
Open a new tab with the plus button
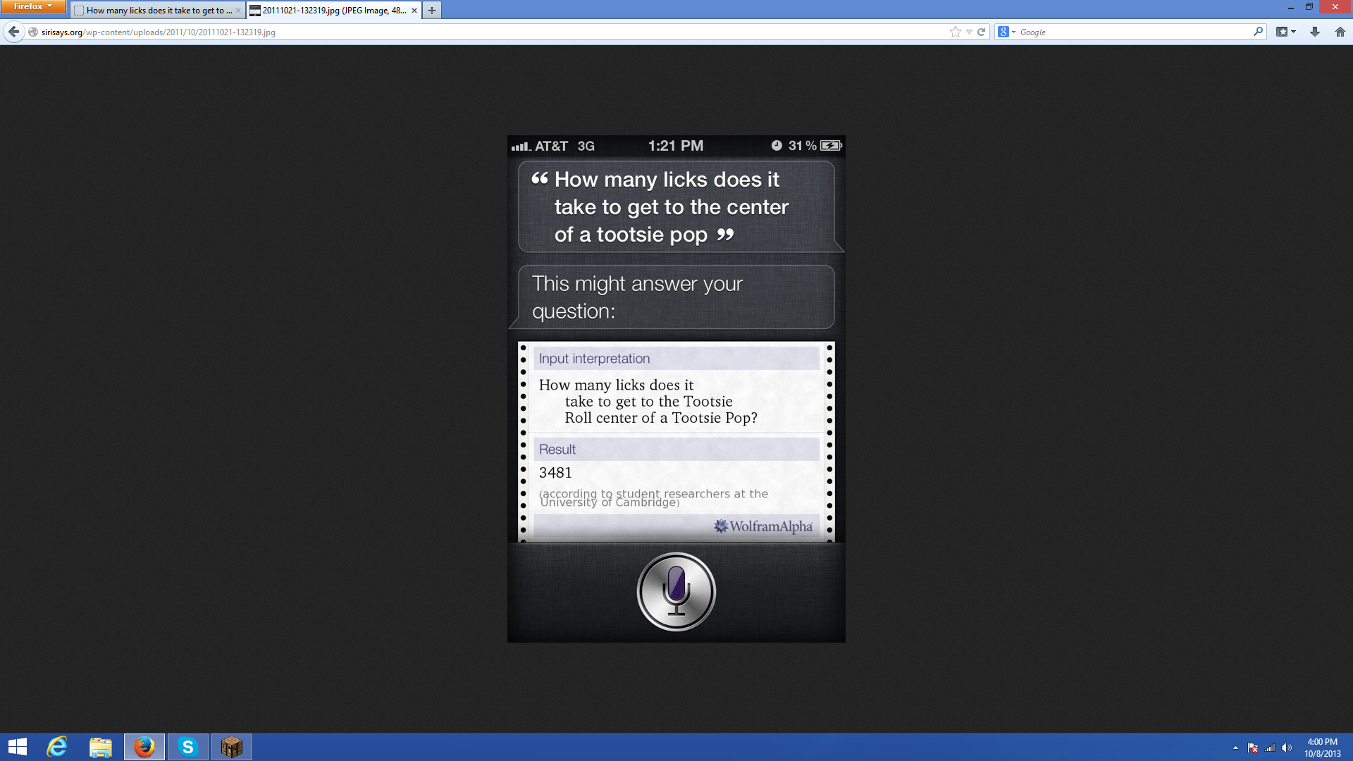(432, 11)
